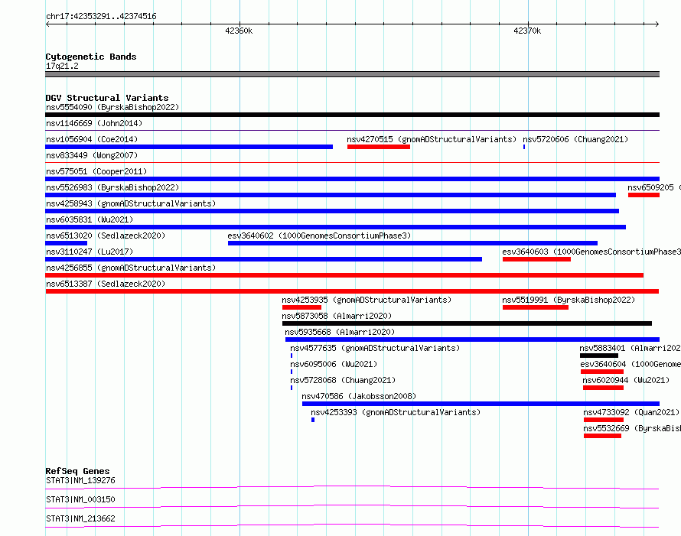Click nsv4253393 gnomAD small blue marker
The height and width of the screenshot is (536, 681).
[x=313, y=420]
